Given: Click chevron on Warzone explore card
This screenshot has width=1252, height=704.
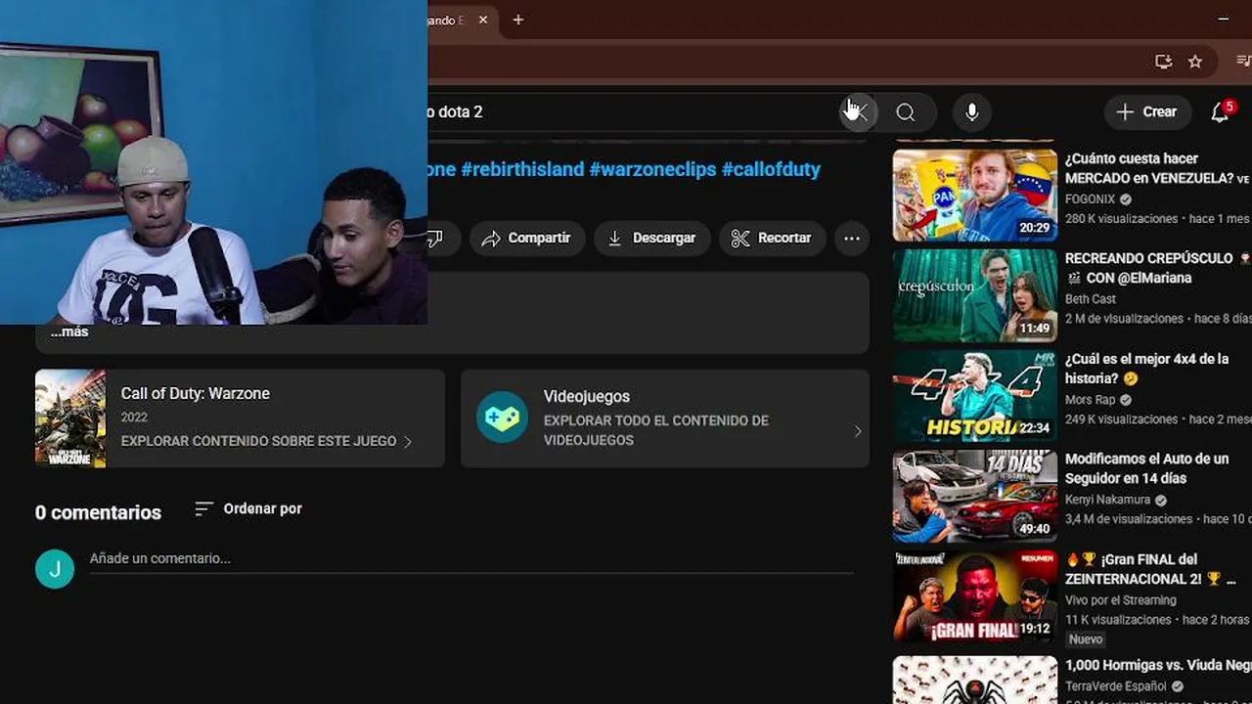Looking at the screenshot, I should click(408, 442).
